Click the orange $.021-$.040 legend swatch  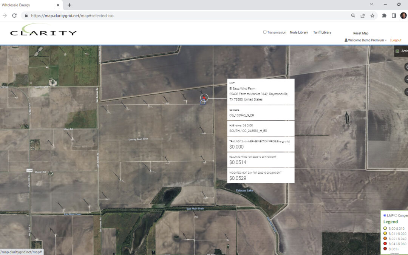385,239
